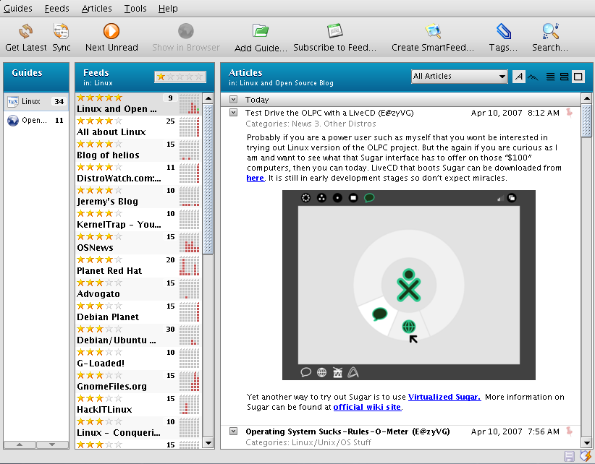Click the save icon in status bar

pyautogui.click(x=569, y=457)
